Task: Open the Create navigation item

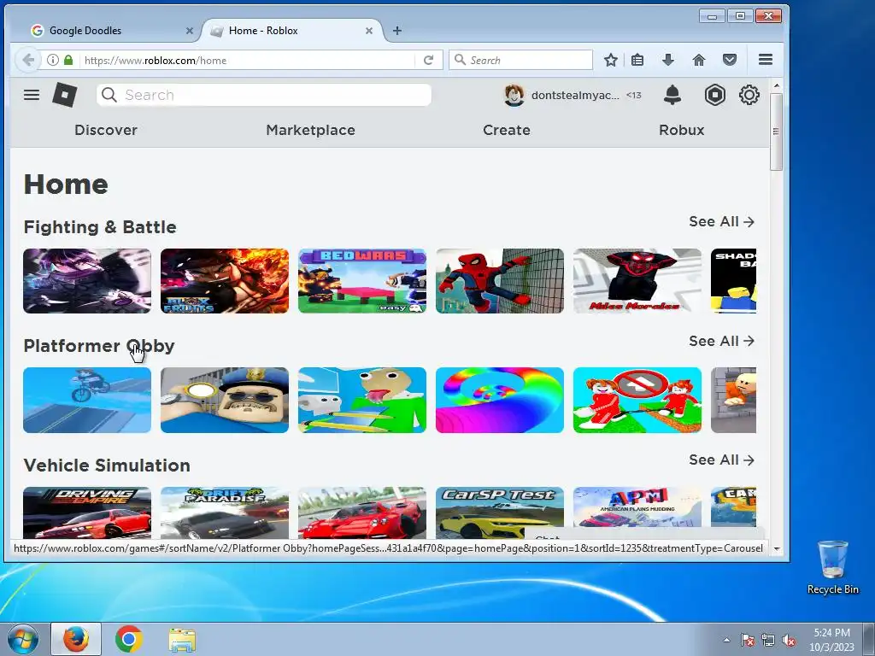Action: click(506, 130)
